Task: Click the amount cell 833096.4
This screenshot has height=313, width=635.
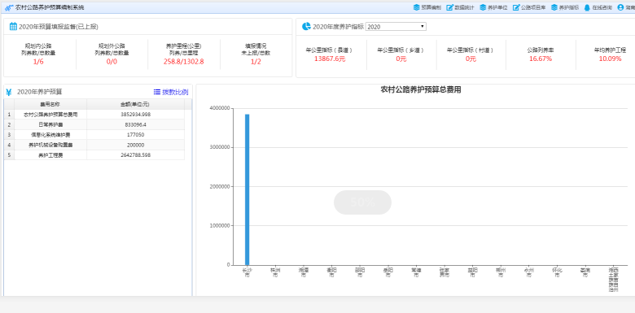Action: pos(135,124)
